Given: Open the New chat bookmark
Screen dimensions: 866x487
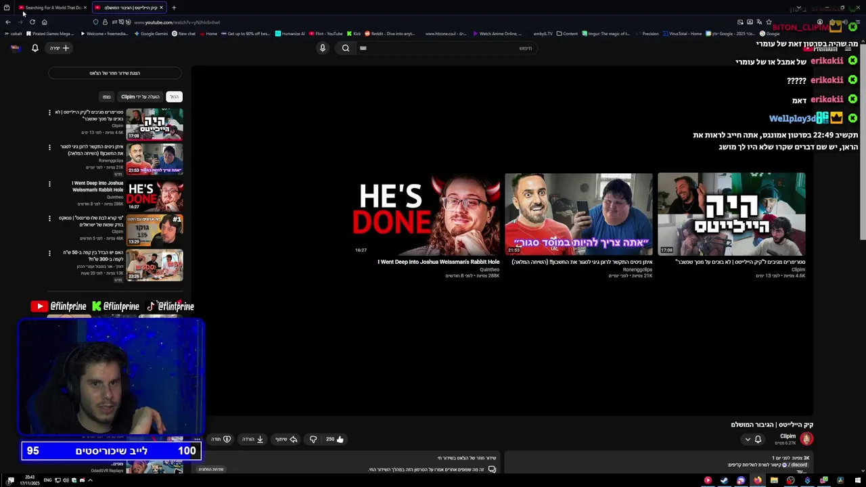Looking at the screenshot, I should 184,34.
